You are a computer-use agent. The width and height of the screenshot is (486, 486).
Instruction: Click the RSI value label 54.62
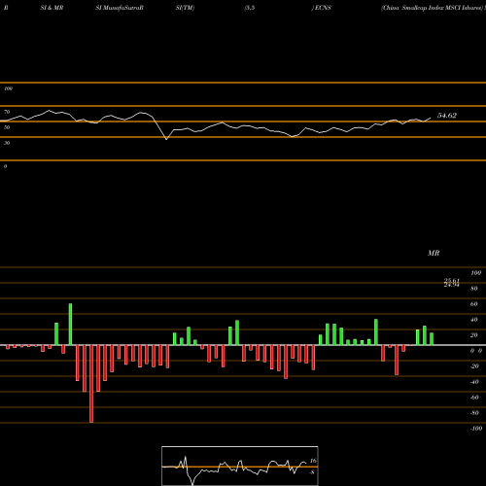(447, 116)
